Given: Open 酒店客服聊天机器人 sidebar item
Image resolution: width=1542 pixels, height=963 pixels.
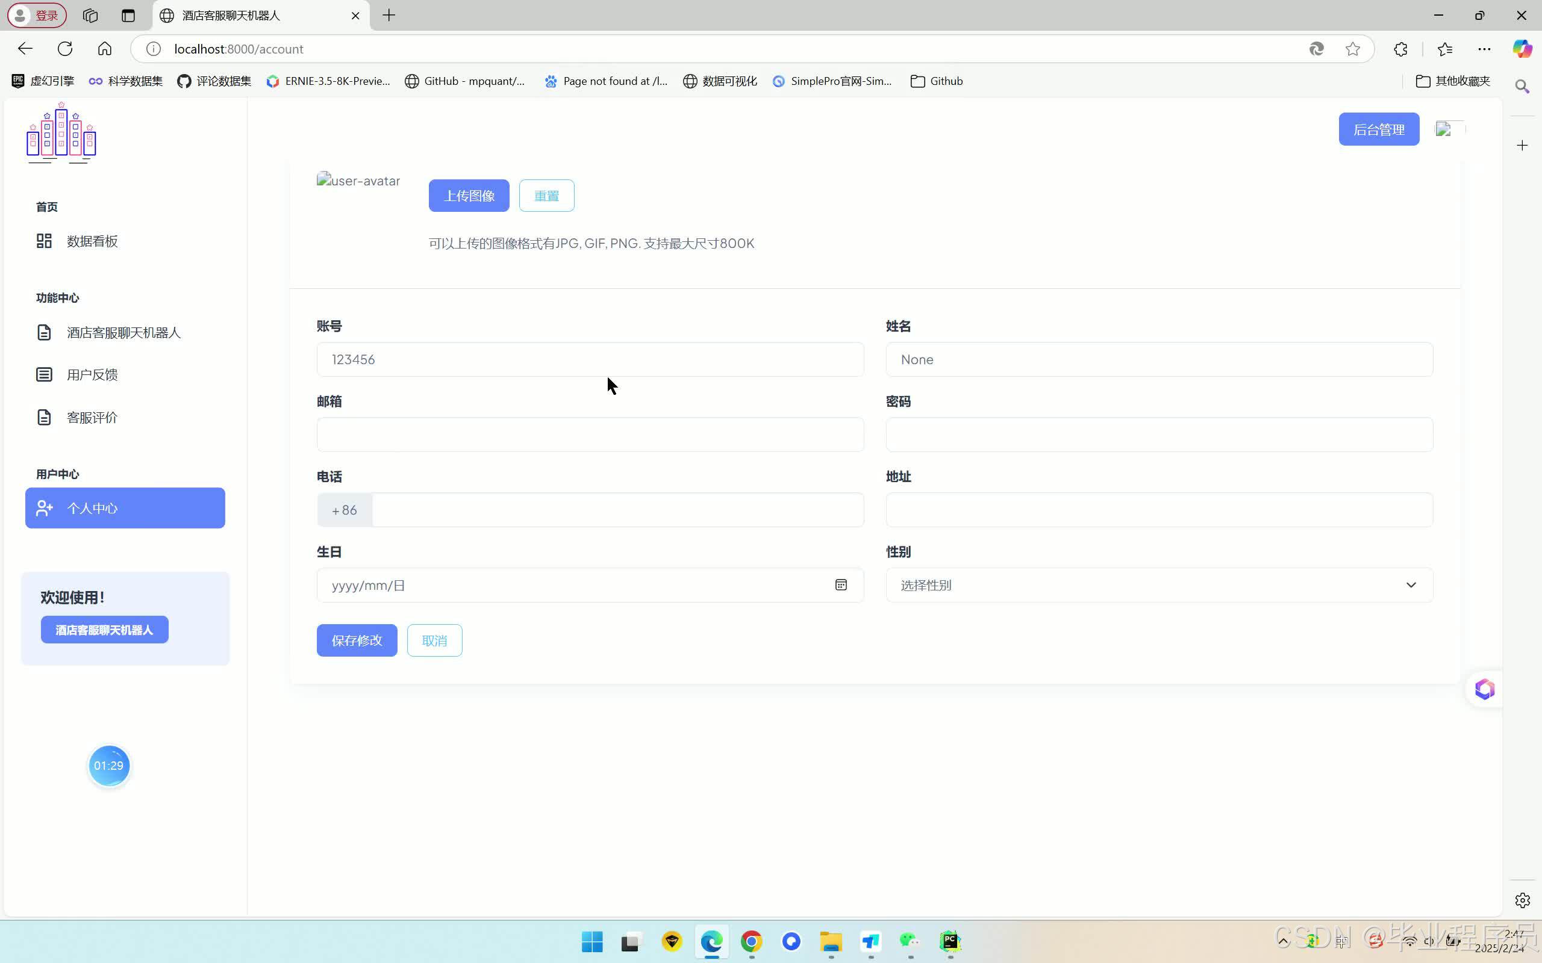Looking at the screenshot, I should click(123, 333).
